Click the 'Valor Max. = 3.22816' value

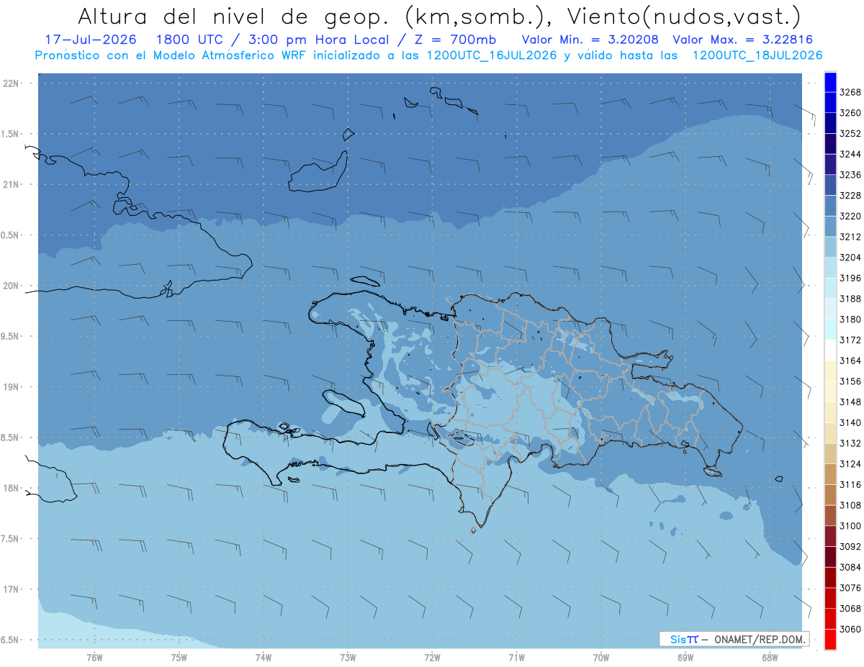(x=742, y=40)
